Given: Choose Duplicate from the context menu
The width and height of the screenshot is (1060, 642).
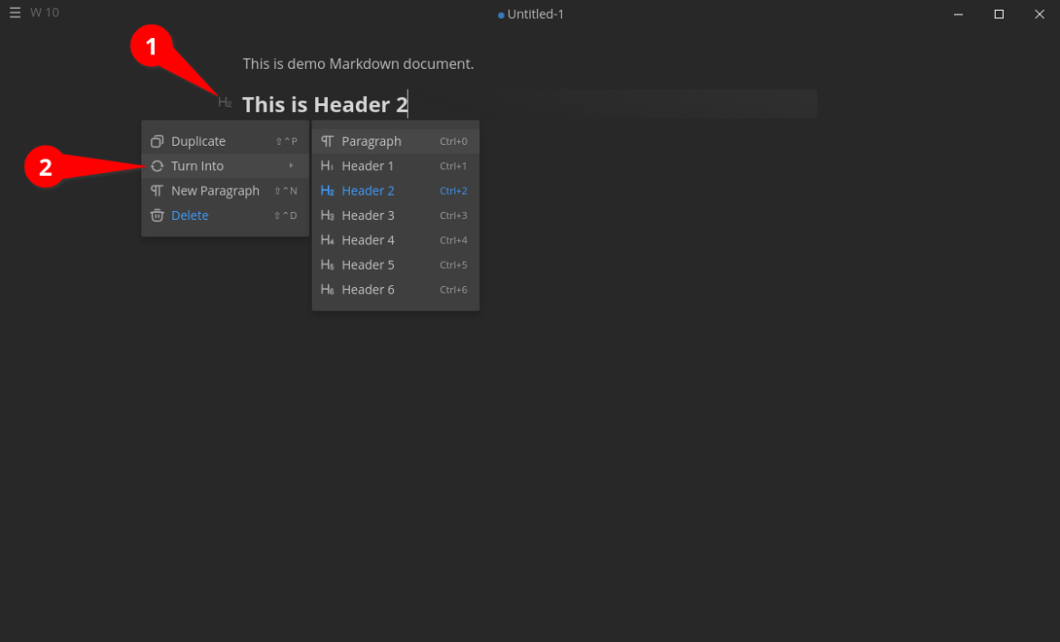Looking at the screenshot, I should (x=199, y=140).
